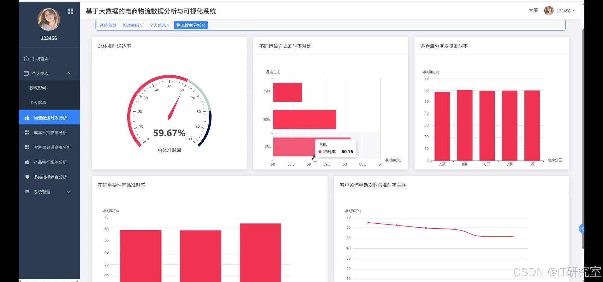Click the page title 基于大数据的电商物流数据分析与可视化系统
Viewport: 603px width, 282px height.
click(x=151, y=11)
